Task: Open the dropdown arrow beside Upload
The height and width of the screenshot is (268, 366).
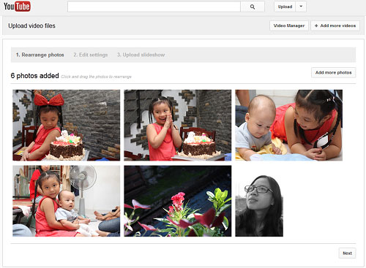Action: (x=301, y=7)
